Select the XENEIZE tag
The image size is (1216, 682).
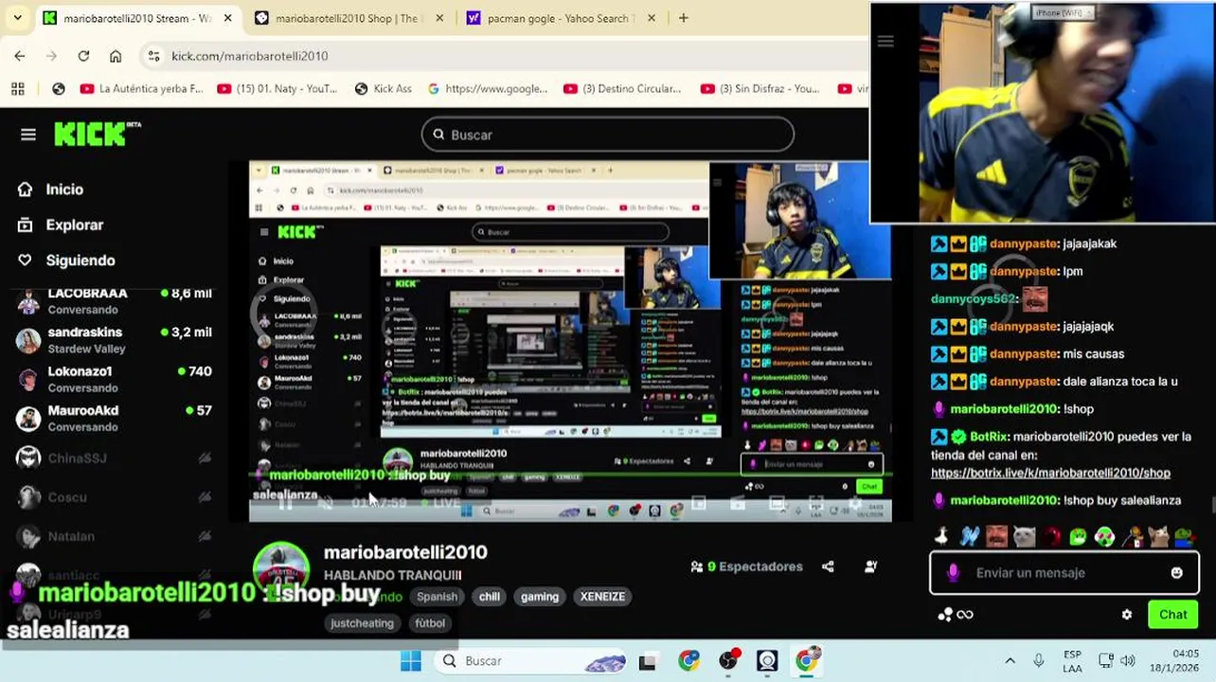pyautogui.click(x=603, y=597)
